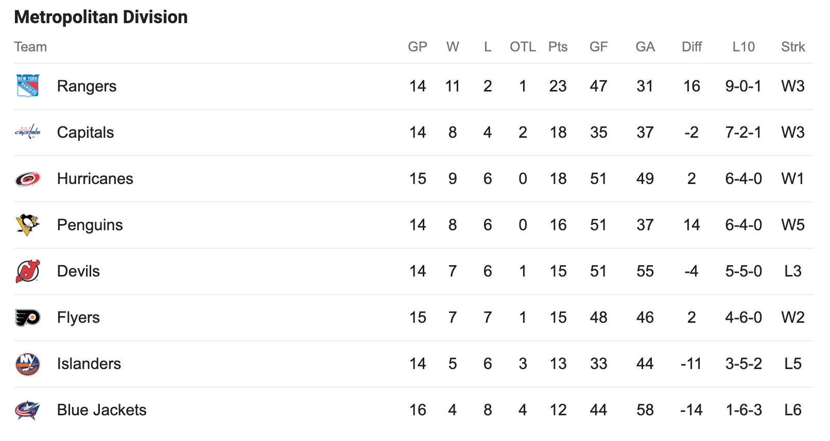Click the Islanders L5 streak value
Viewport: 830px width, 441px height.
coord(793,364)
